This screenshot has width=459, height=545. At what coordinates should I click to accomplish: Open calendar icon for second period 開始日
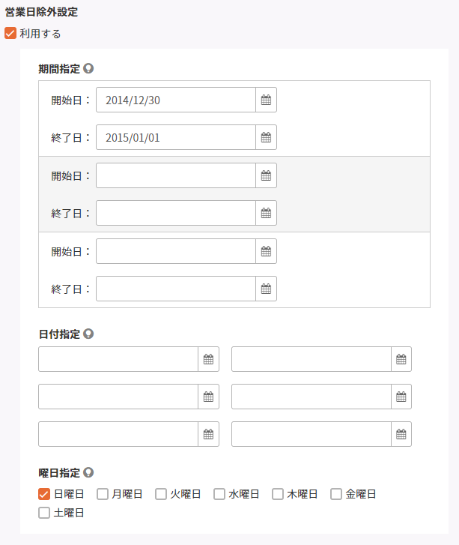(x=266, y=175)
